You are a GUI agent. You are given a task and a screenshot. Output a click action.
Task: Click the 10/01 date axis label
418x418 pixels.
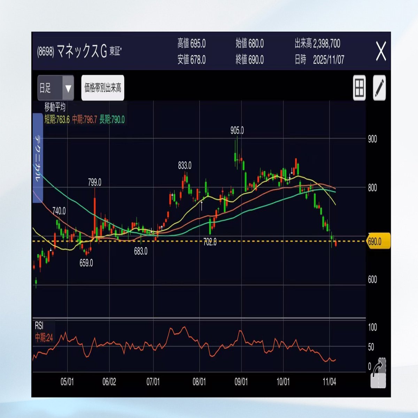[x=283, y=382]
